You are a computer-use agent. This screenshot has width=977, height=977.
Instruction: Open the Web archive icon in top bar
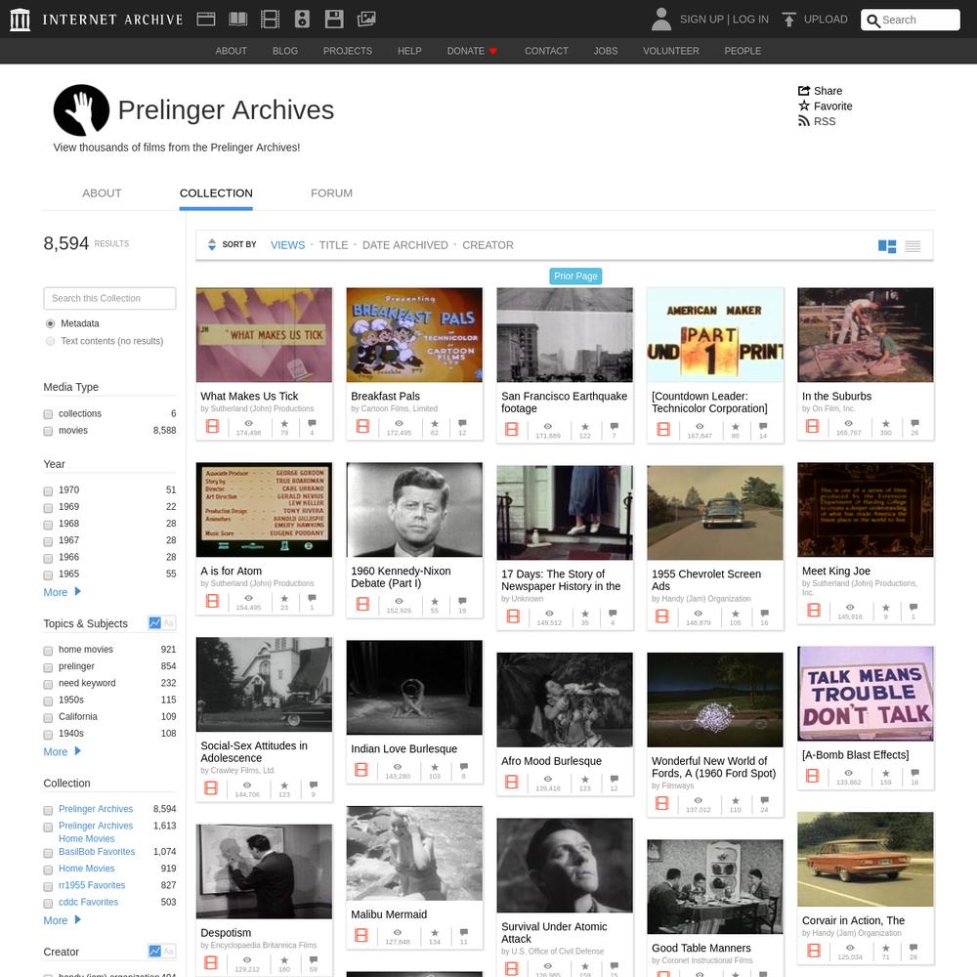(x=205, y=20)
